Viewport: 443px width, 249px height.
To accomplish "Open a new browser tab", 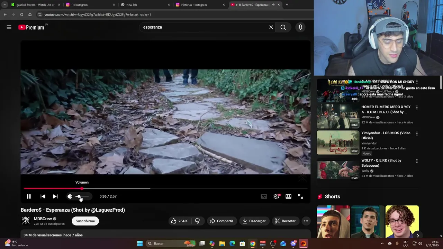I will click(x=287, y=5).
